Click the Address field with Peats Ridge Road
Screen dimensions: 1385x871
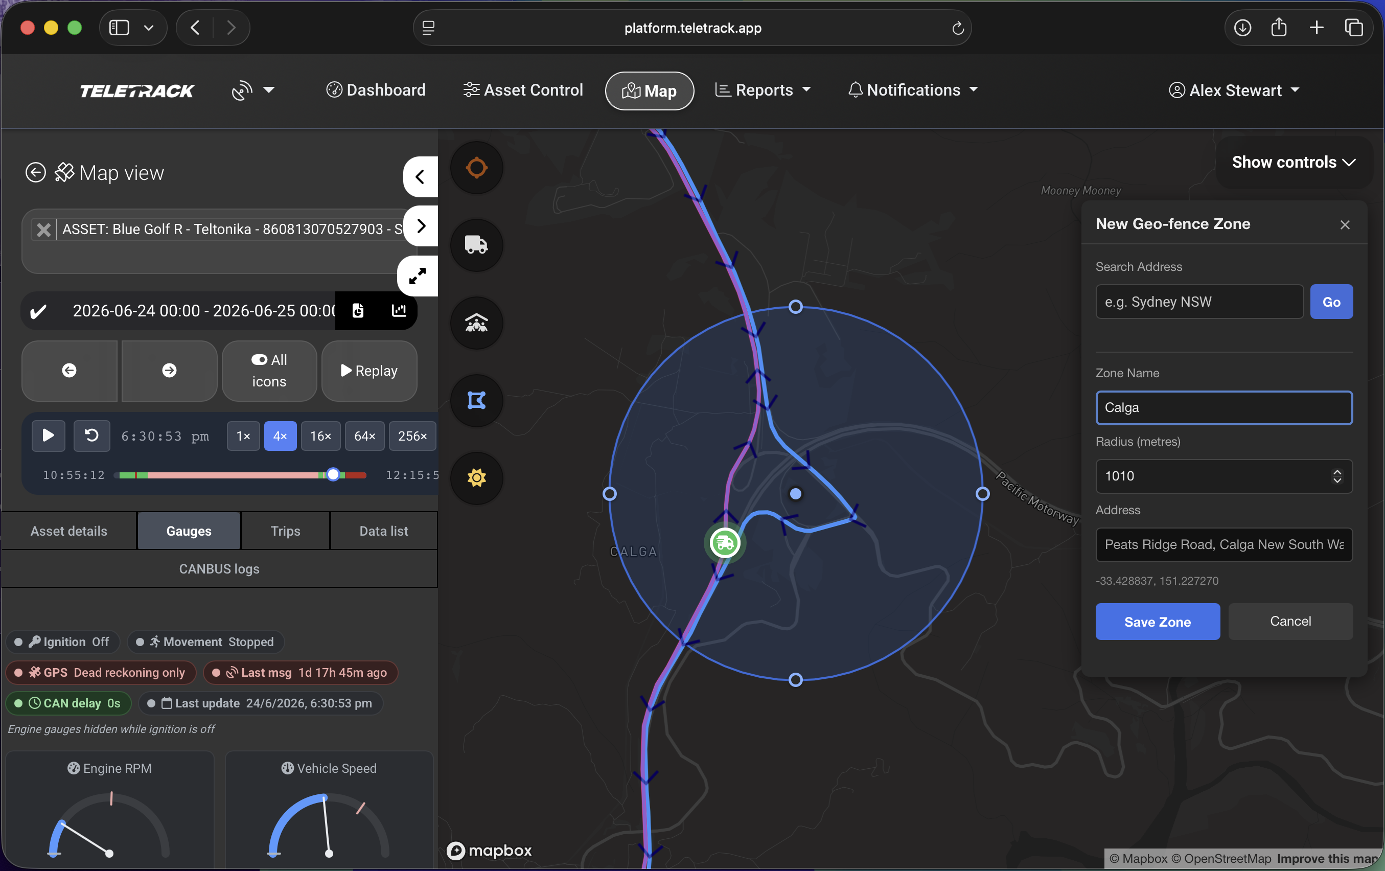(1224, 545)
